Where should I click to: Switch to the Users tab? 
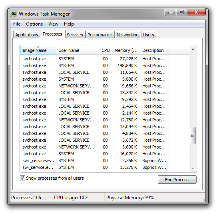coord(149,35)
